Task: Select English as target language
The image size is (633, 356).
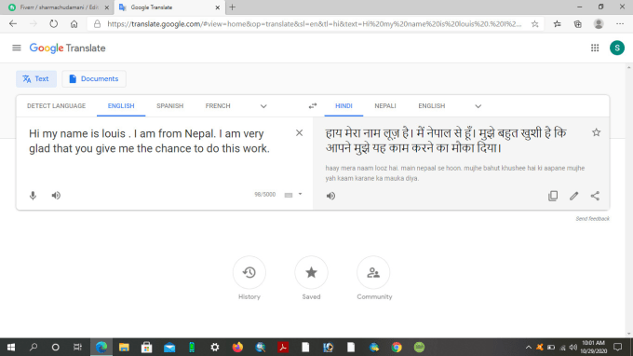Action: (432, 106)
